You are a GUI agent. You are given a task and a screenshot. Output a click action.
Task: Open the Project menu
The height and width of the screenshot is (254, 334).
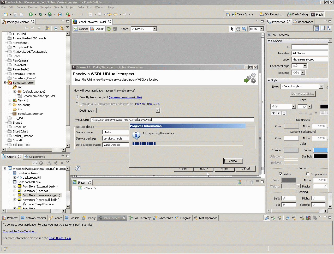click(70, 7)
